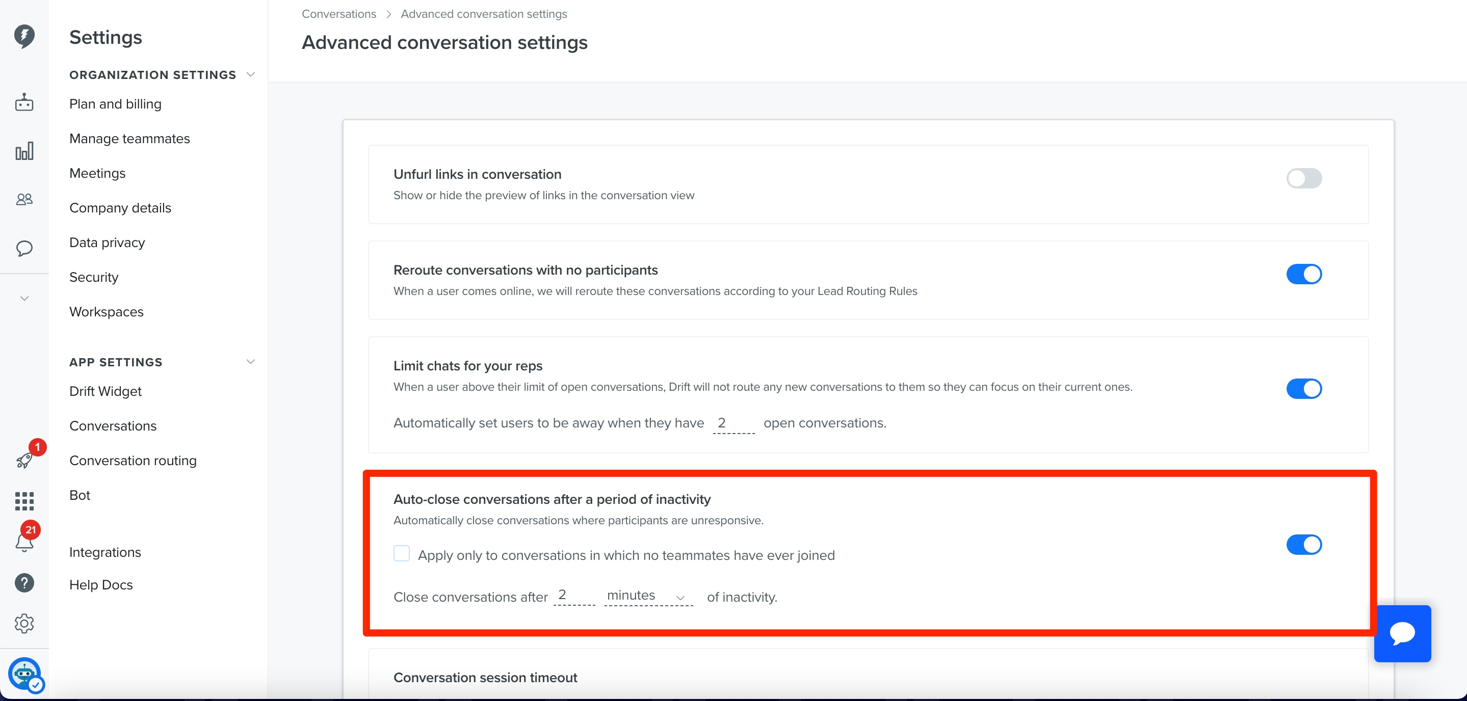
Task: Open Drift Widget settings
Action: 106,391
